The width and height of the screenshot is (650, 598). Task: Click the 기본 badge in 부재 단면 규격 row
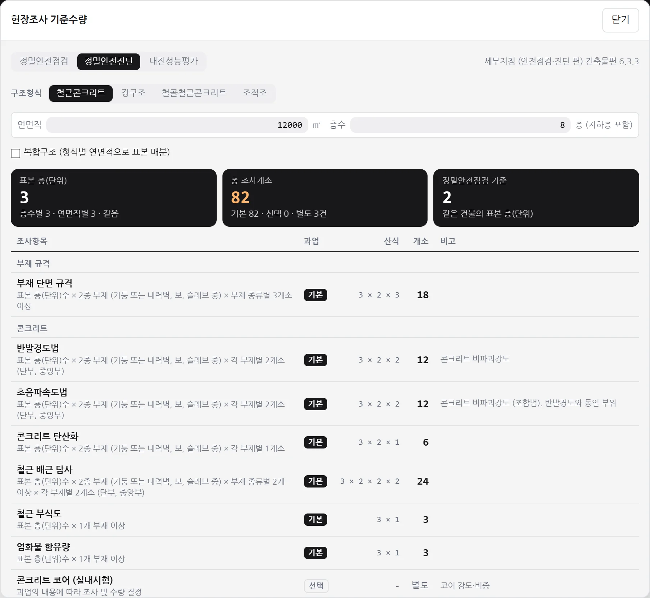[x=315, y=295]
